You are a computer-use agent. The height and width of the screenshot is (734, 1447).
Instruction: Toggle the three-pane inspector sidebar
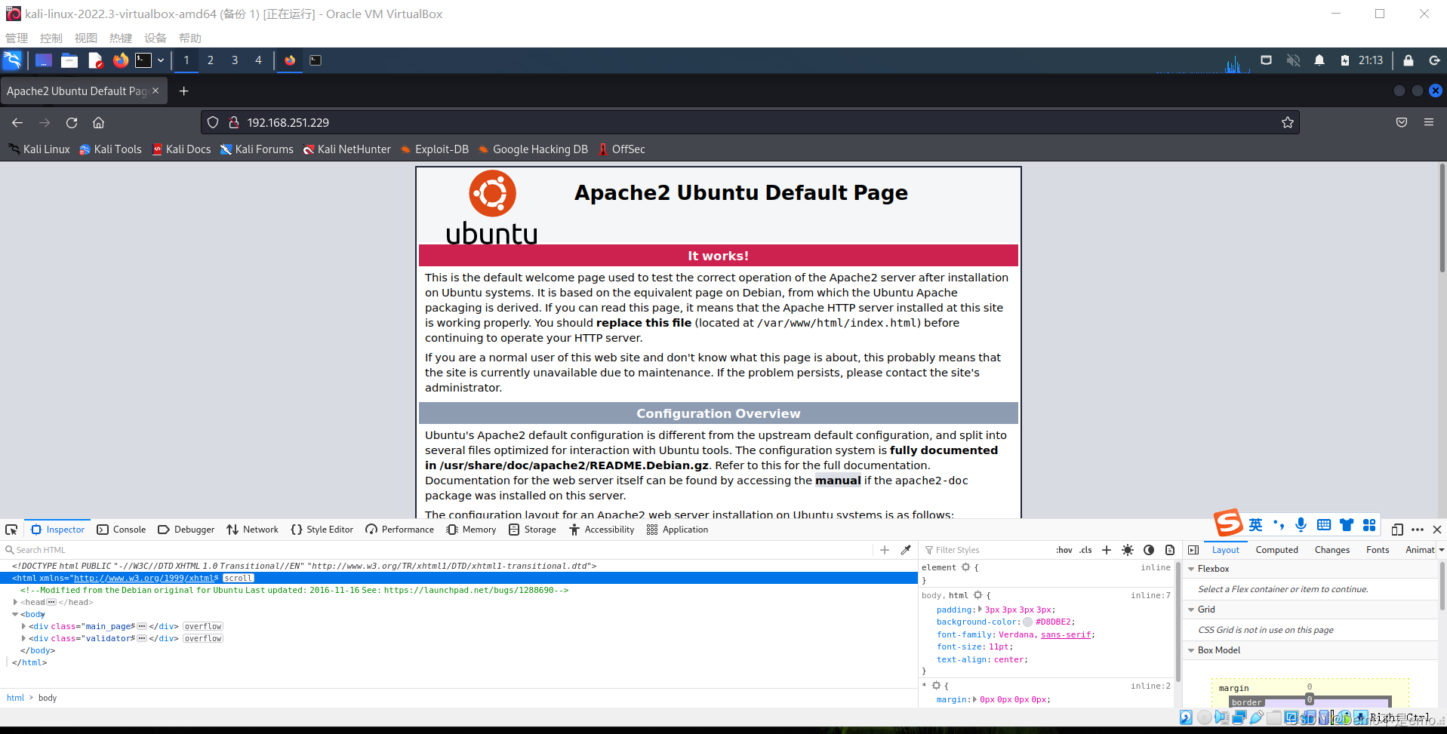click(1193, 550)
